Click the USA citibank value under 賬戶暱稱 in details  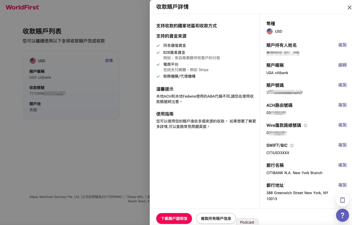coord(277,73)
